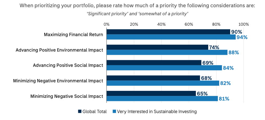
Task: Select the 69% Advancing Social Impact bar
Action: pos(154,62)
